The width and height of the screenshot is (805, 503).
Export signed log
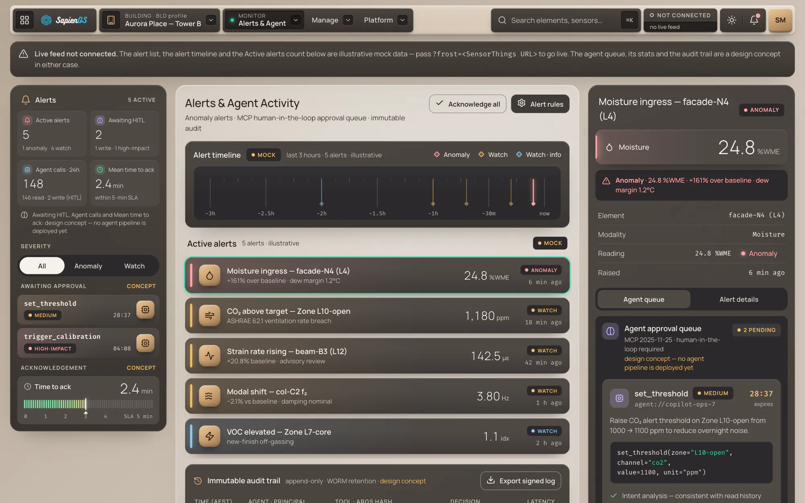[520, 480]
